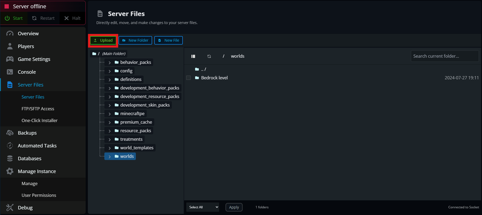The height and width of the screenshot is (215, 482).
Task: Open FTP/SFTP Access submenu item
Action: pyautogui.click(x=38, y=109)
